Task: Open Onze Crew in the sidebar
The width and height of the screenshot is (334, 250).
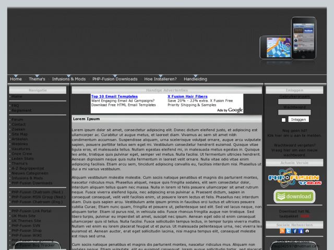Action: 22,154
